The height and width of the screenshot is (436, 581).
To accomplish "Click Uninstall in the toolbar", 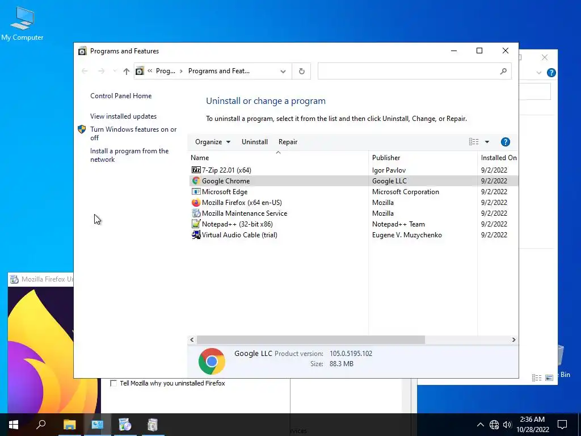I will pos(255,142).
